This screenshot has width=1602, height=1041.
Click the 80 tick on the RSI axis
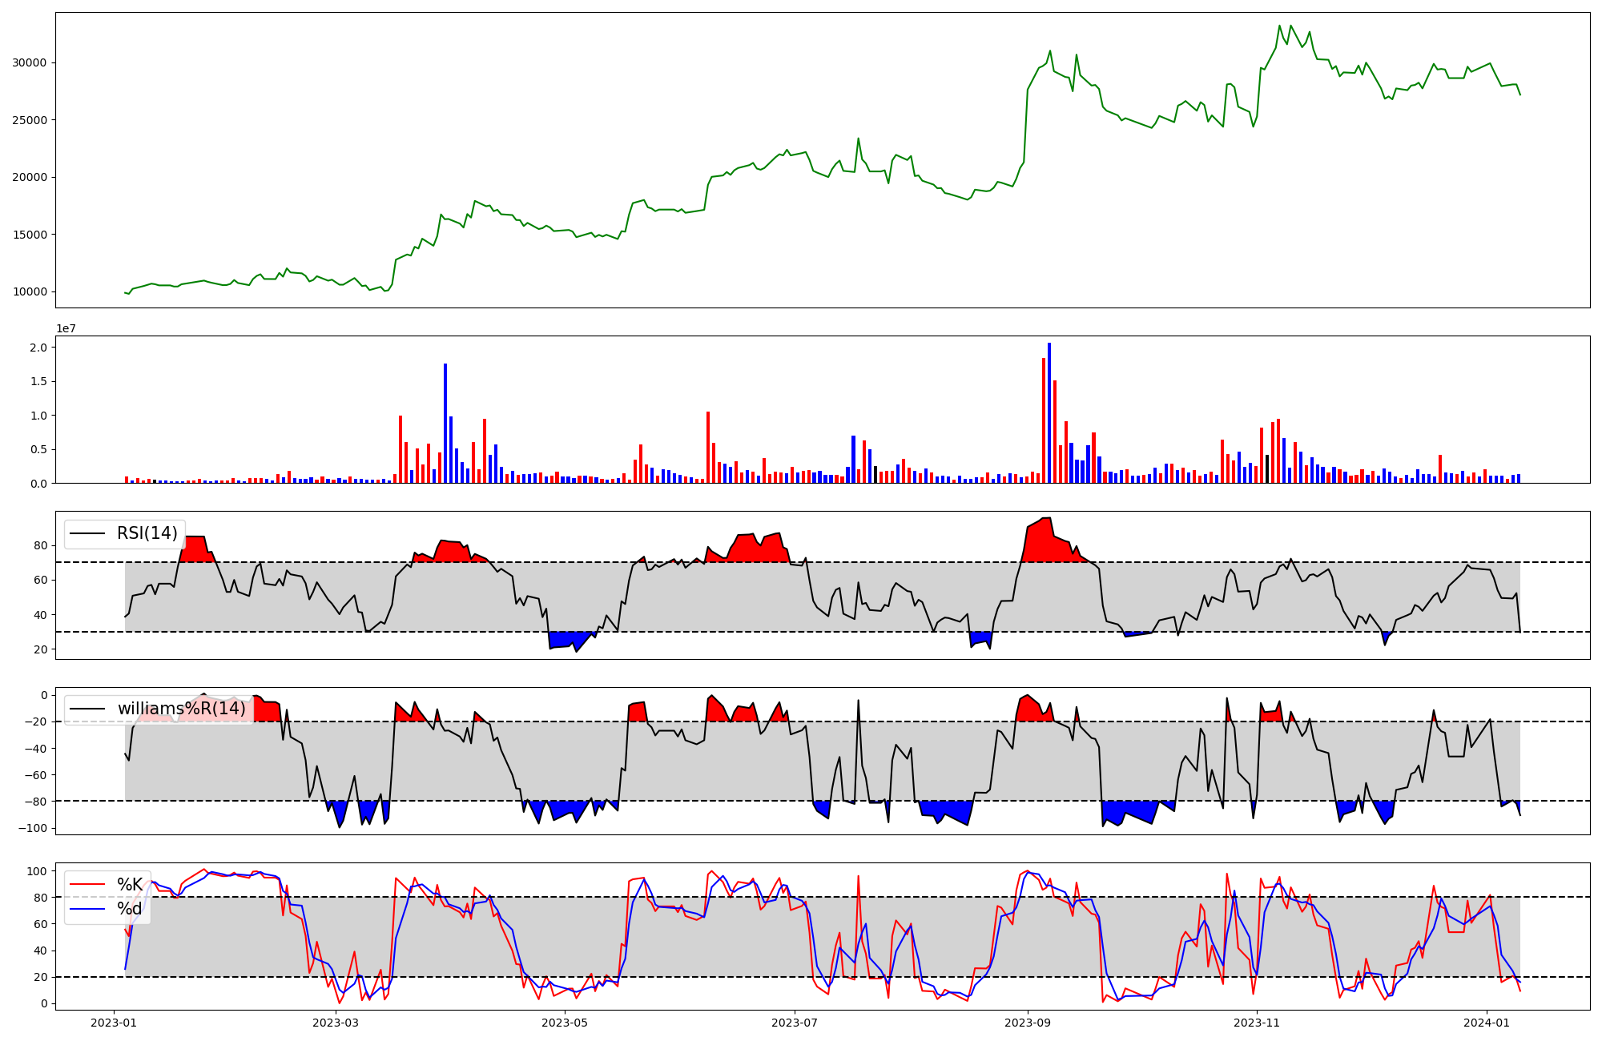tap(41, 545)
